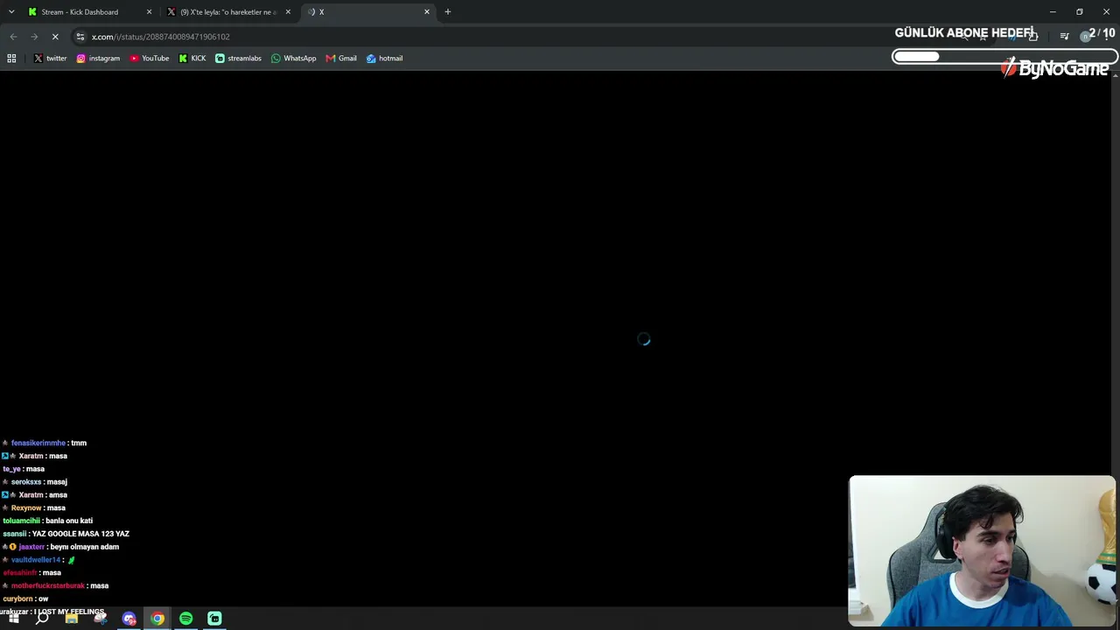Restore down the Chrome window
This screenshot has height=630, width=1120.
coord(1079,12)
